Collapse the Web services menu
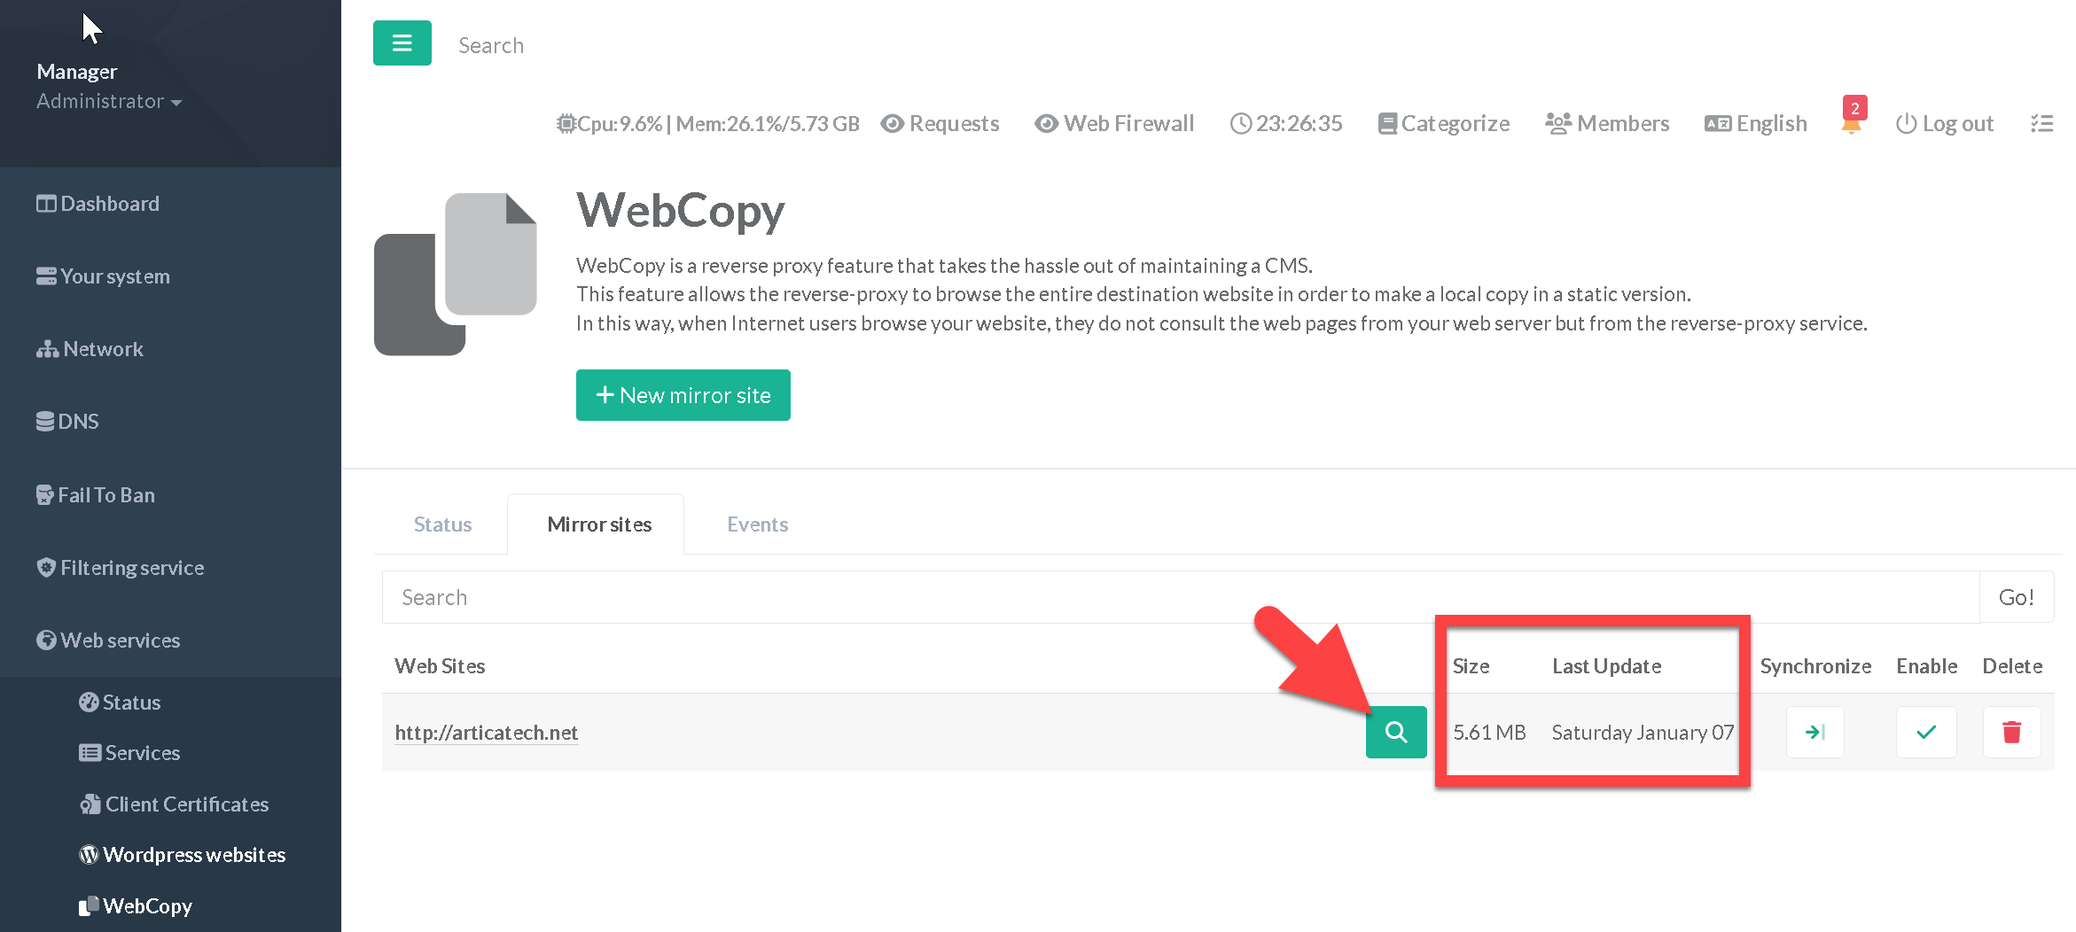2076x932 pixels. coord(120,641)
